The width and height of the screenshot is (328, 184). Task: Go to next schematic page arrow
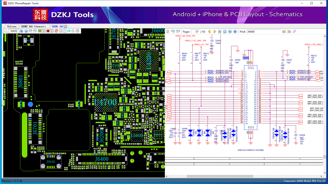[215, 31]
